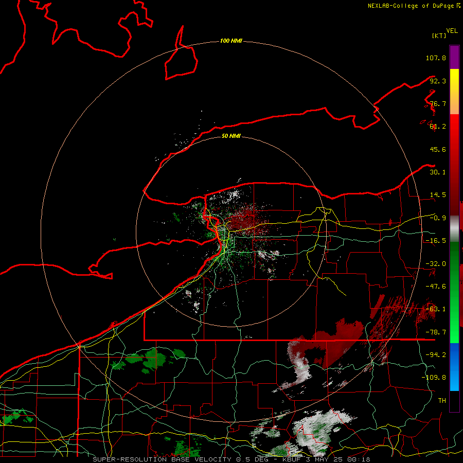Click the 107.8 velocity scale value
Screen dimensions: 463x463
coord(436,58)
